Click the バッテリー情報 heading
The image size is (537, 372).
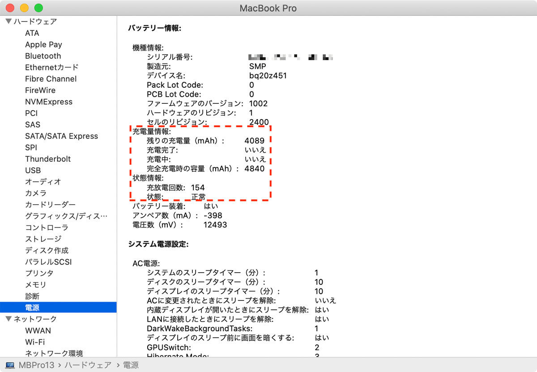coord(154,28)
